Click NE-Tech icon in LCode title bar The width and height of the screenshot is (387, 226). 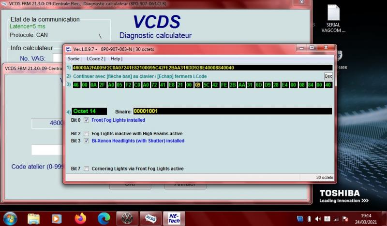click(68, 49)
